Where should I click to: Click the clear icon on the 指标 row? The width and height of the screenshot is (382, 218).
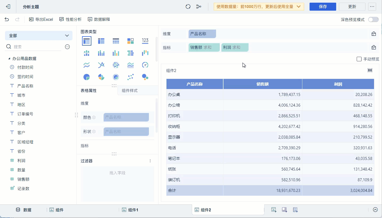click(x=374, y=47)
